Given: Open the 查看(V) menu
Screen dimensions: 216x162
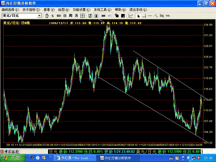Looking at the screenshot, I should (x=49, y=10).
